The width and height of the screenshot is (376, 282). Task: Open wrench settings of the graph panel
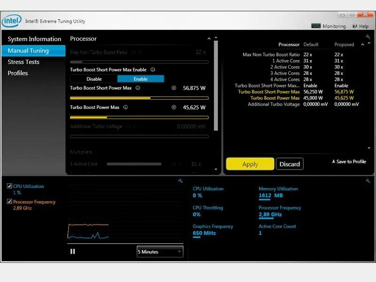tap(180, 181)
